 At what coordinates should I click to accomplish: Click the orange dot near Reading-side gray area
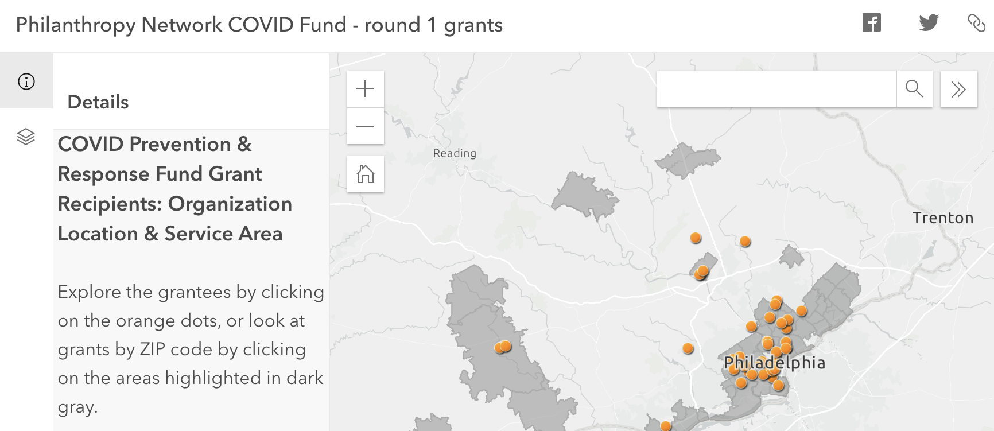505,346
